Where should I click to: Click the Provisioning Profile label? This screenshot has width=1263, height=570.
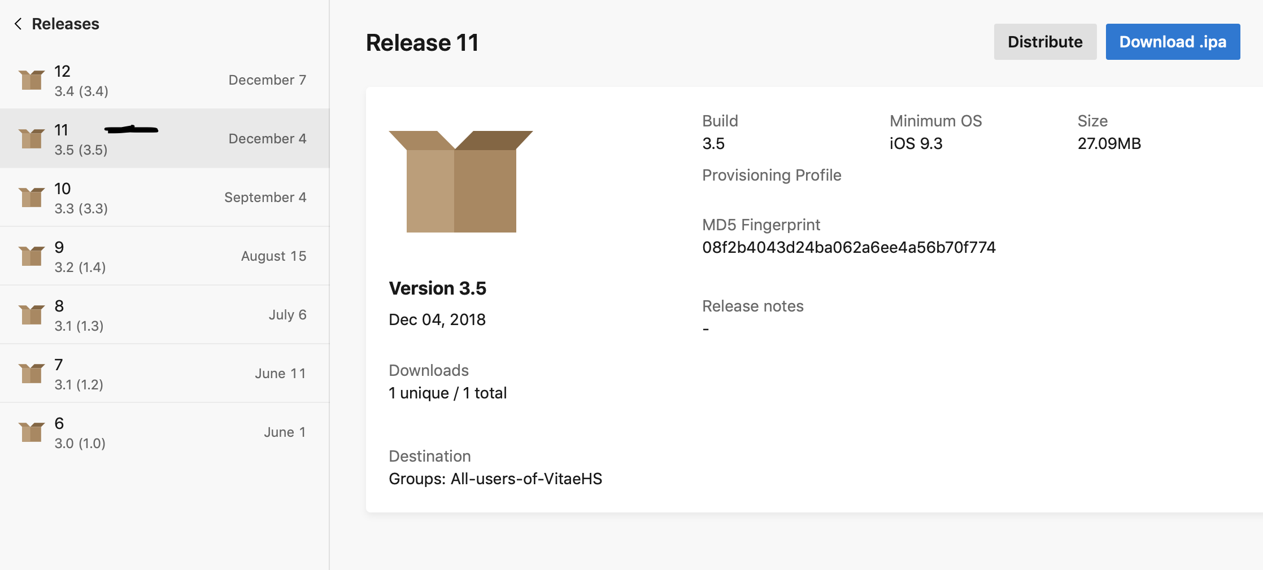coord(772,175)
